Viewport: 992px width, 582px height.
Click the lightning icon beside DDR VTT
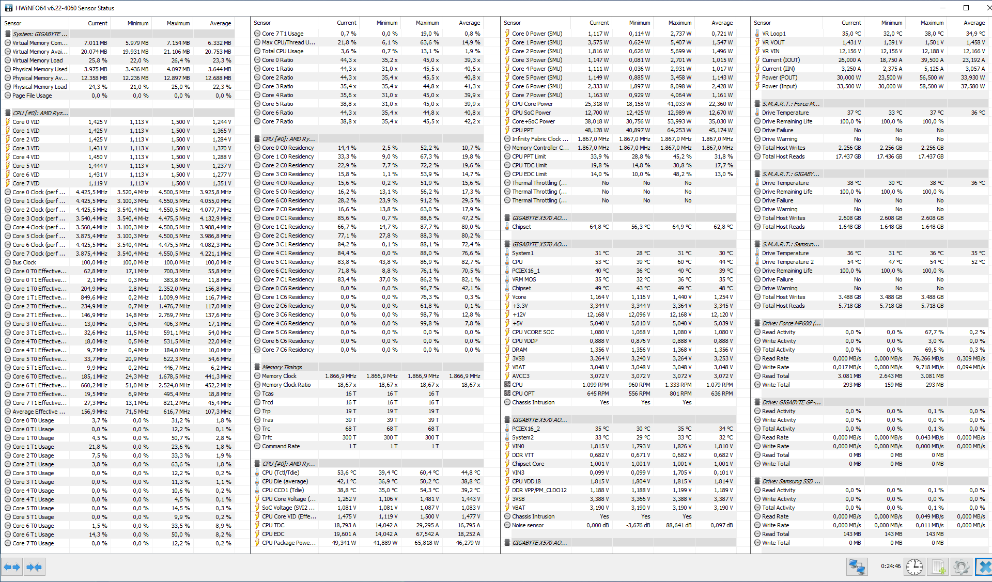(x=507, y=455)
